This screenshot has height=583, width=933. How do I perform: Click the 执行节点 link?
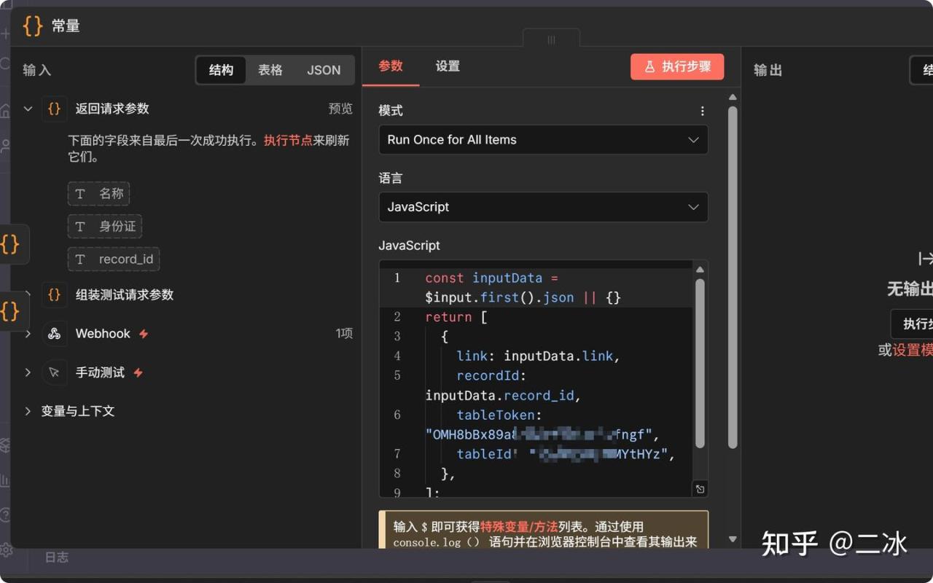[x=288, y=140]
